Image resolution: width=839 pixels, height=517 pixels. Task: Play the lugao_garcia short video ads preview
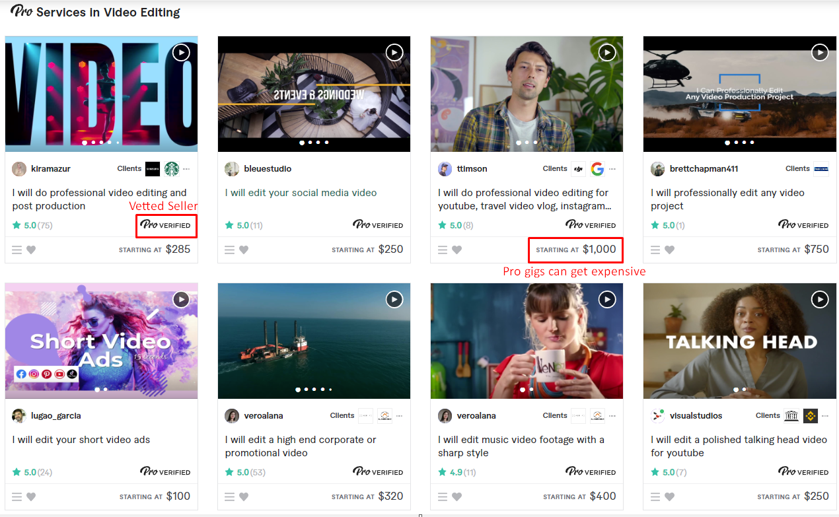click(x=181, y=300)
